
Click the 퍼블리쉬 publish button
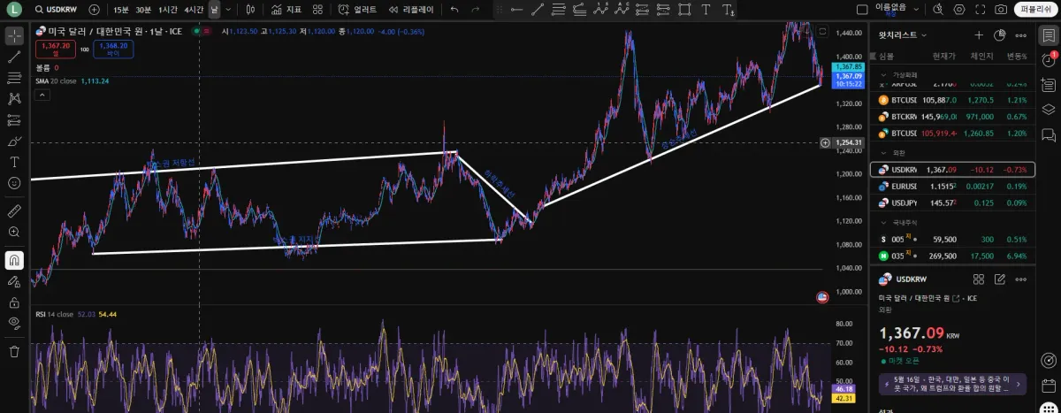pos(1035,10)
